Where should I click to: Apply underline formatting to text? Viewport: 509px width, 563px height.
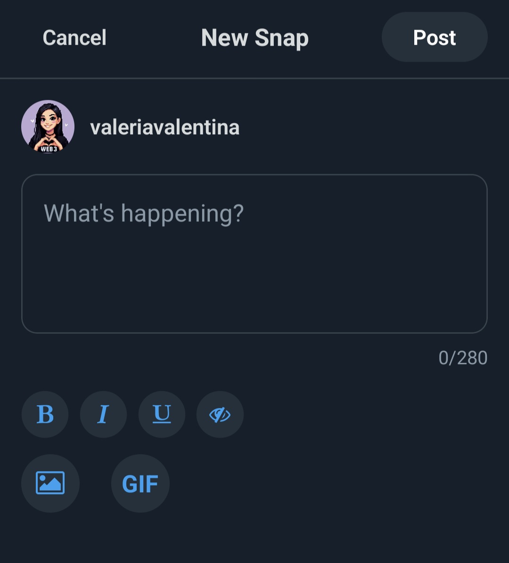[162, 415]
